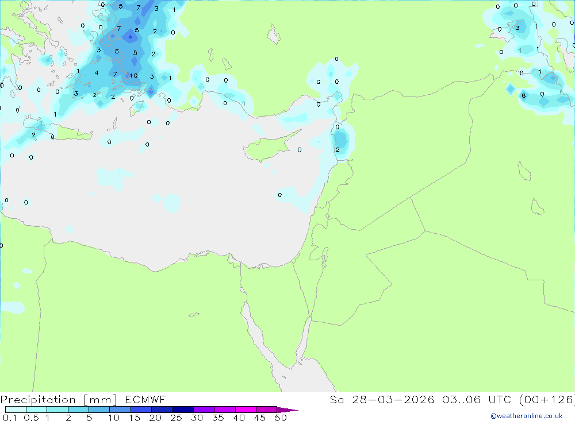This screenshot has width=575, height=421.
Task: Click the 25–30 mm legend color box
Action: click(183, 410)
